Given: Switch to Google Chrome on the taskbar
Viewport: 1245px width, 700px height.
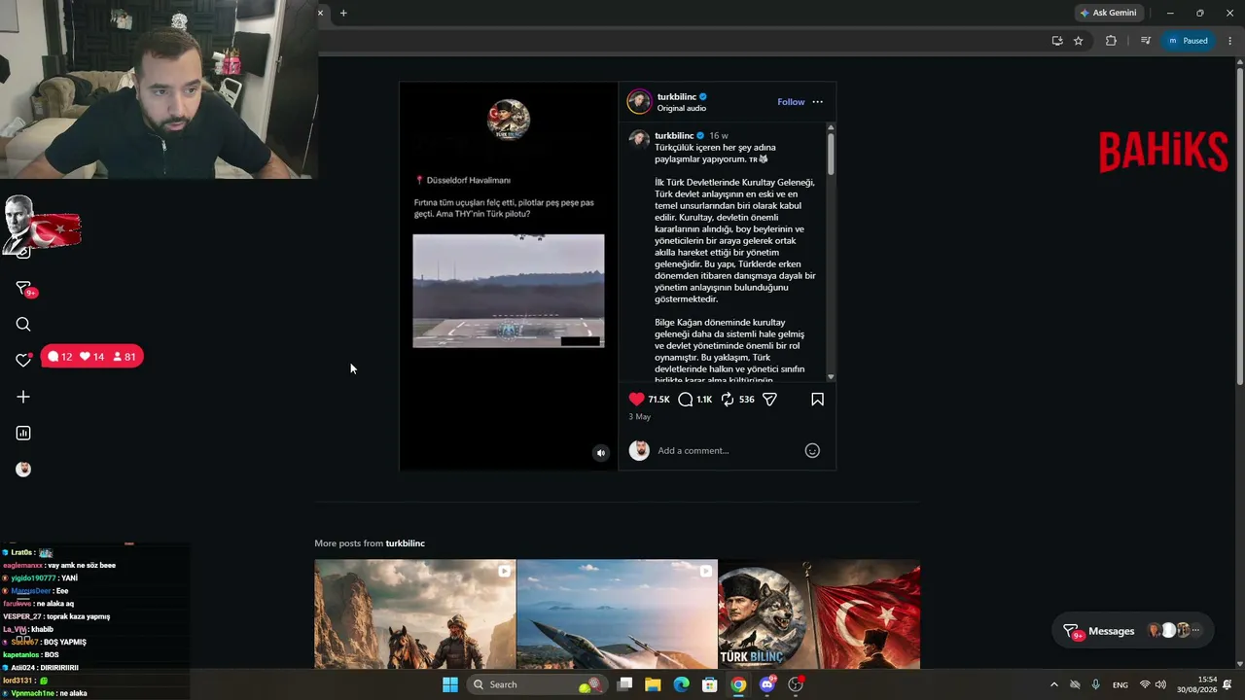Looking at the screenshot, I should coord(739,684).
